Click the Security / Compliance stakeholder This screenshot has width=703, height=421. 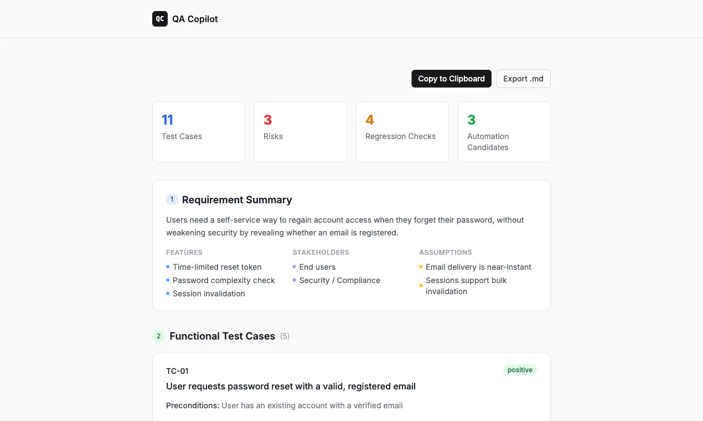340,280
